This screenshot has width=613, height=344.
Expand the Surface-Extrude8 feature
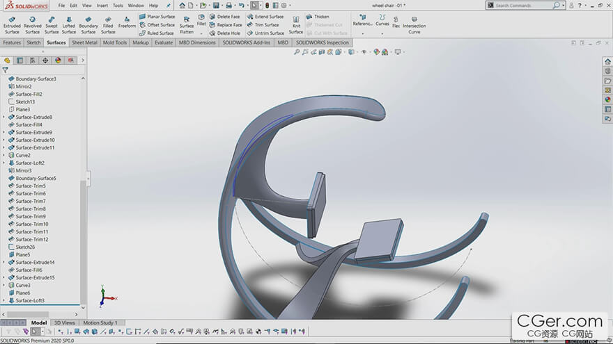pyautogui.click(x=4, y=117)
